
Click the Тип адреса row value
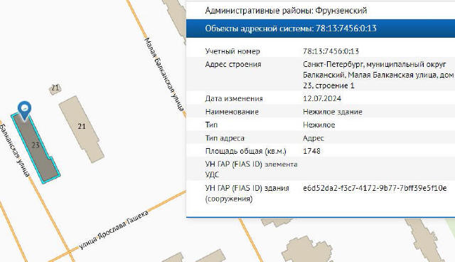[x=314, y=138]
